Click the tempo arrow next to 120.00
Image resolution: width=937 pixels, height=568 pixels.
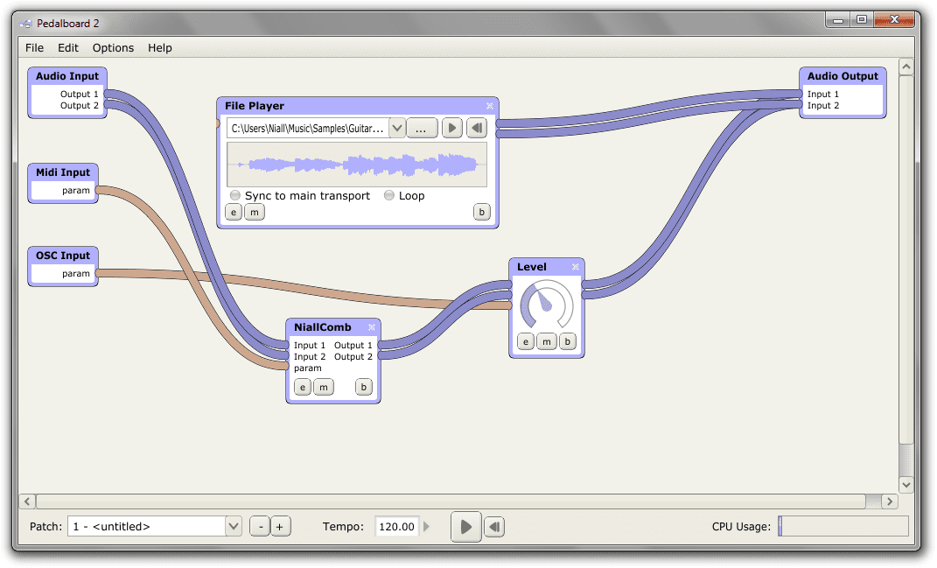point(427,527)
